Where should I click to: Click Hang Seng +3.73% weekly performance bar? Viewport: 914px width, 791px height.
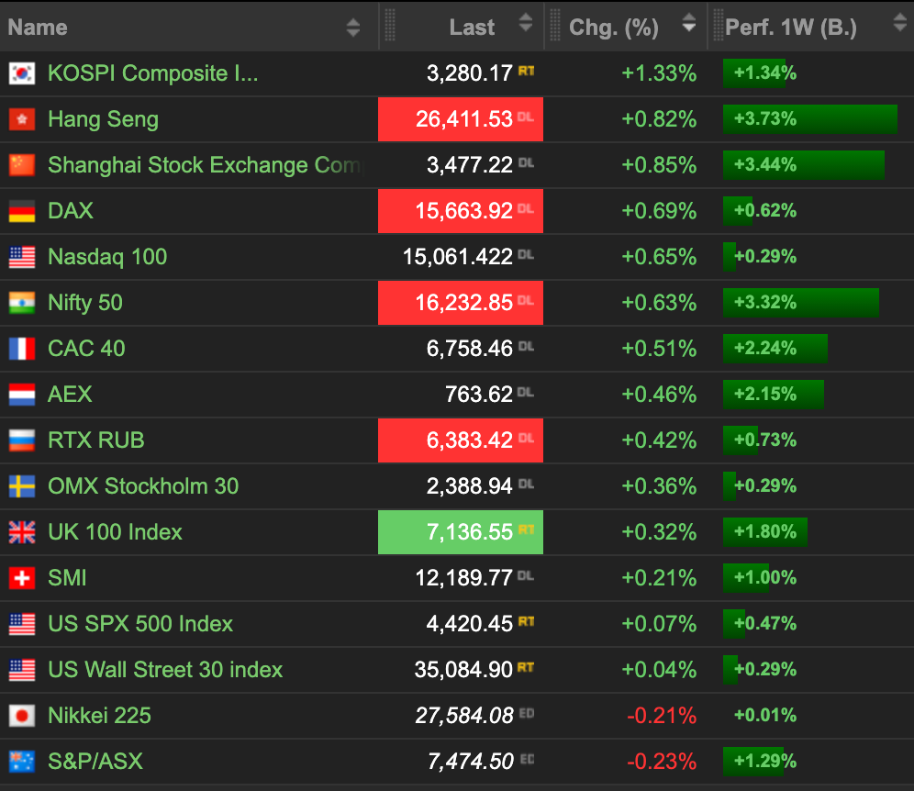pyautogui.click(x=810, y=119)
